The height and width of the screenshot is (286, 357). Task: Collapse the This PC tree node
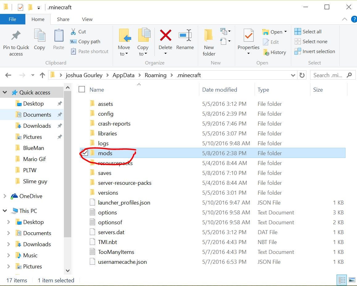5,211
